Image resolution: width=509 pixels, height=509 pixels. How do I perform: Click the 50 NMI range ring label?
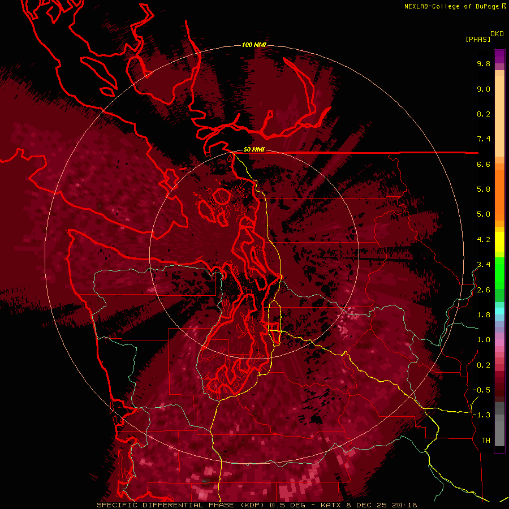[x=254, y=150]
